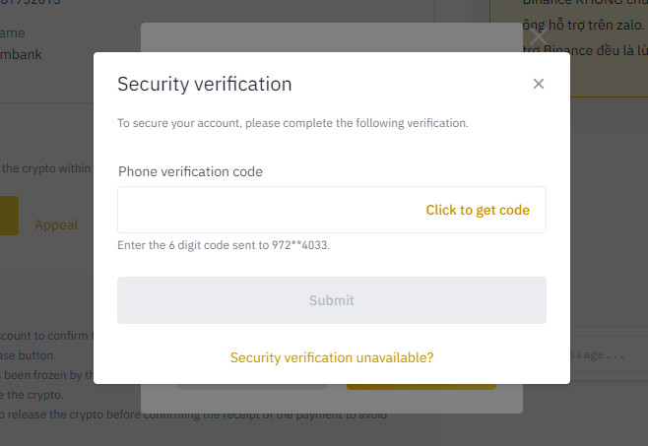Open Security verification unavailable? link
The width and height of the screenshot is (648, 446).
point(332,357)
